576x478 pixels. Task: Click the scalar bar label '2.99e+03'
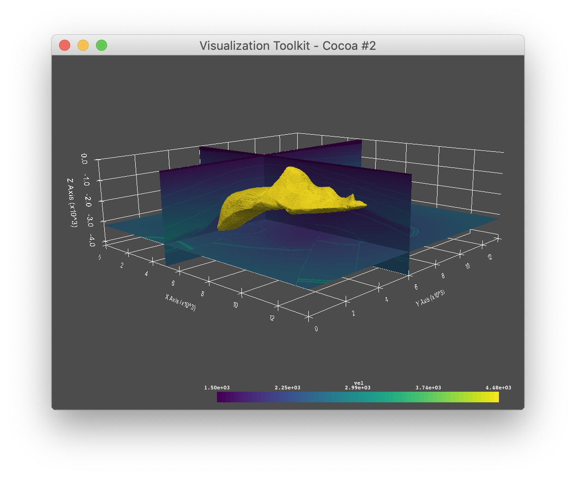pyautogui.click(x=358, y=388)
